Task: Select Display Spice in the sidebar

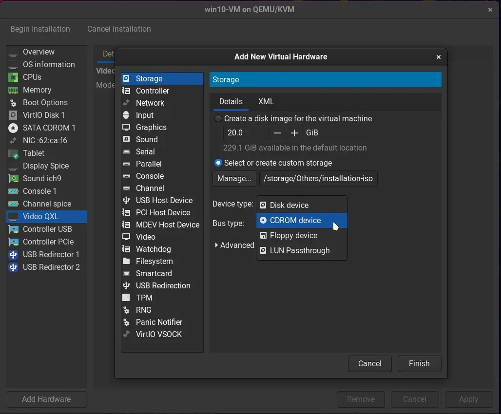Action: tap(47, 166)
